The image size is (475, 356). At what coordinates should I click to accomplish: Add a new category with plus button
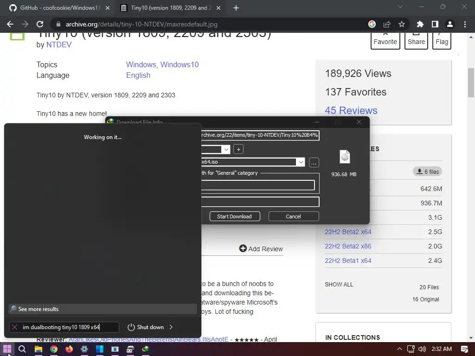point(238,149)
